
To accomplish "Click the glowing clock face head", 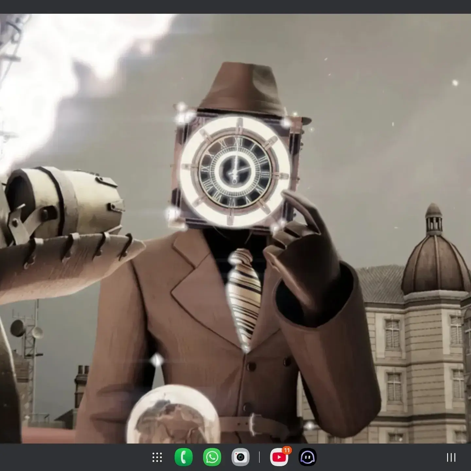I will [235, 171].
